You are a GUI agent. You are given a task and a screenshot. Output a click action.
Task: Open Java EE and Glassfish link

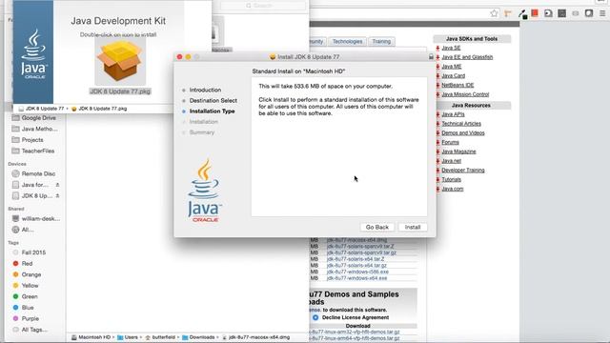[x=467, y=57]
